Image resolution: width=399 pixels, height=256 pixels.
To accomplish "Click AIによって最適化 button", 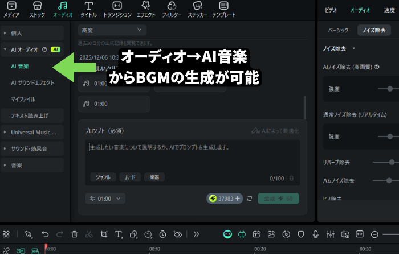I will point(275,131).
